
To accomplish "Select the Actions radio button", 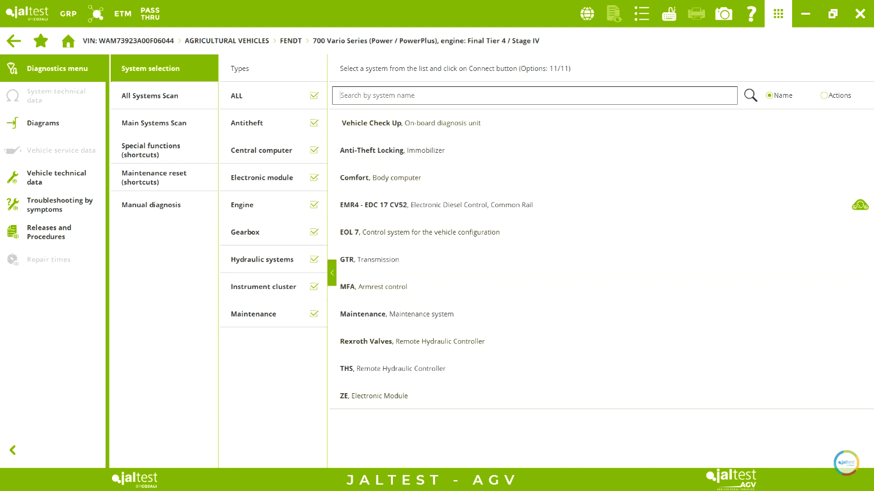I will [x=824, y=95].
